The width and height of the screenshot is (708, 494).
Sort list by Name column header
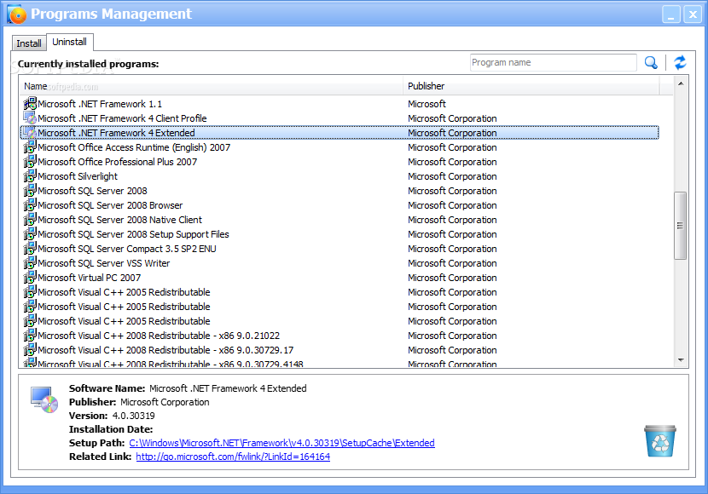pos(212,86)
